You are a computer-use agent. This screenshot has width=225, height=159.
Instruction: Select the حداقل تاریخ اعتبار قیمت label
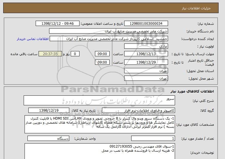pyautogui.click(x=201, y=62)
